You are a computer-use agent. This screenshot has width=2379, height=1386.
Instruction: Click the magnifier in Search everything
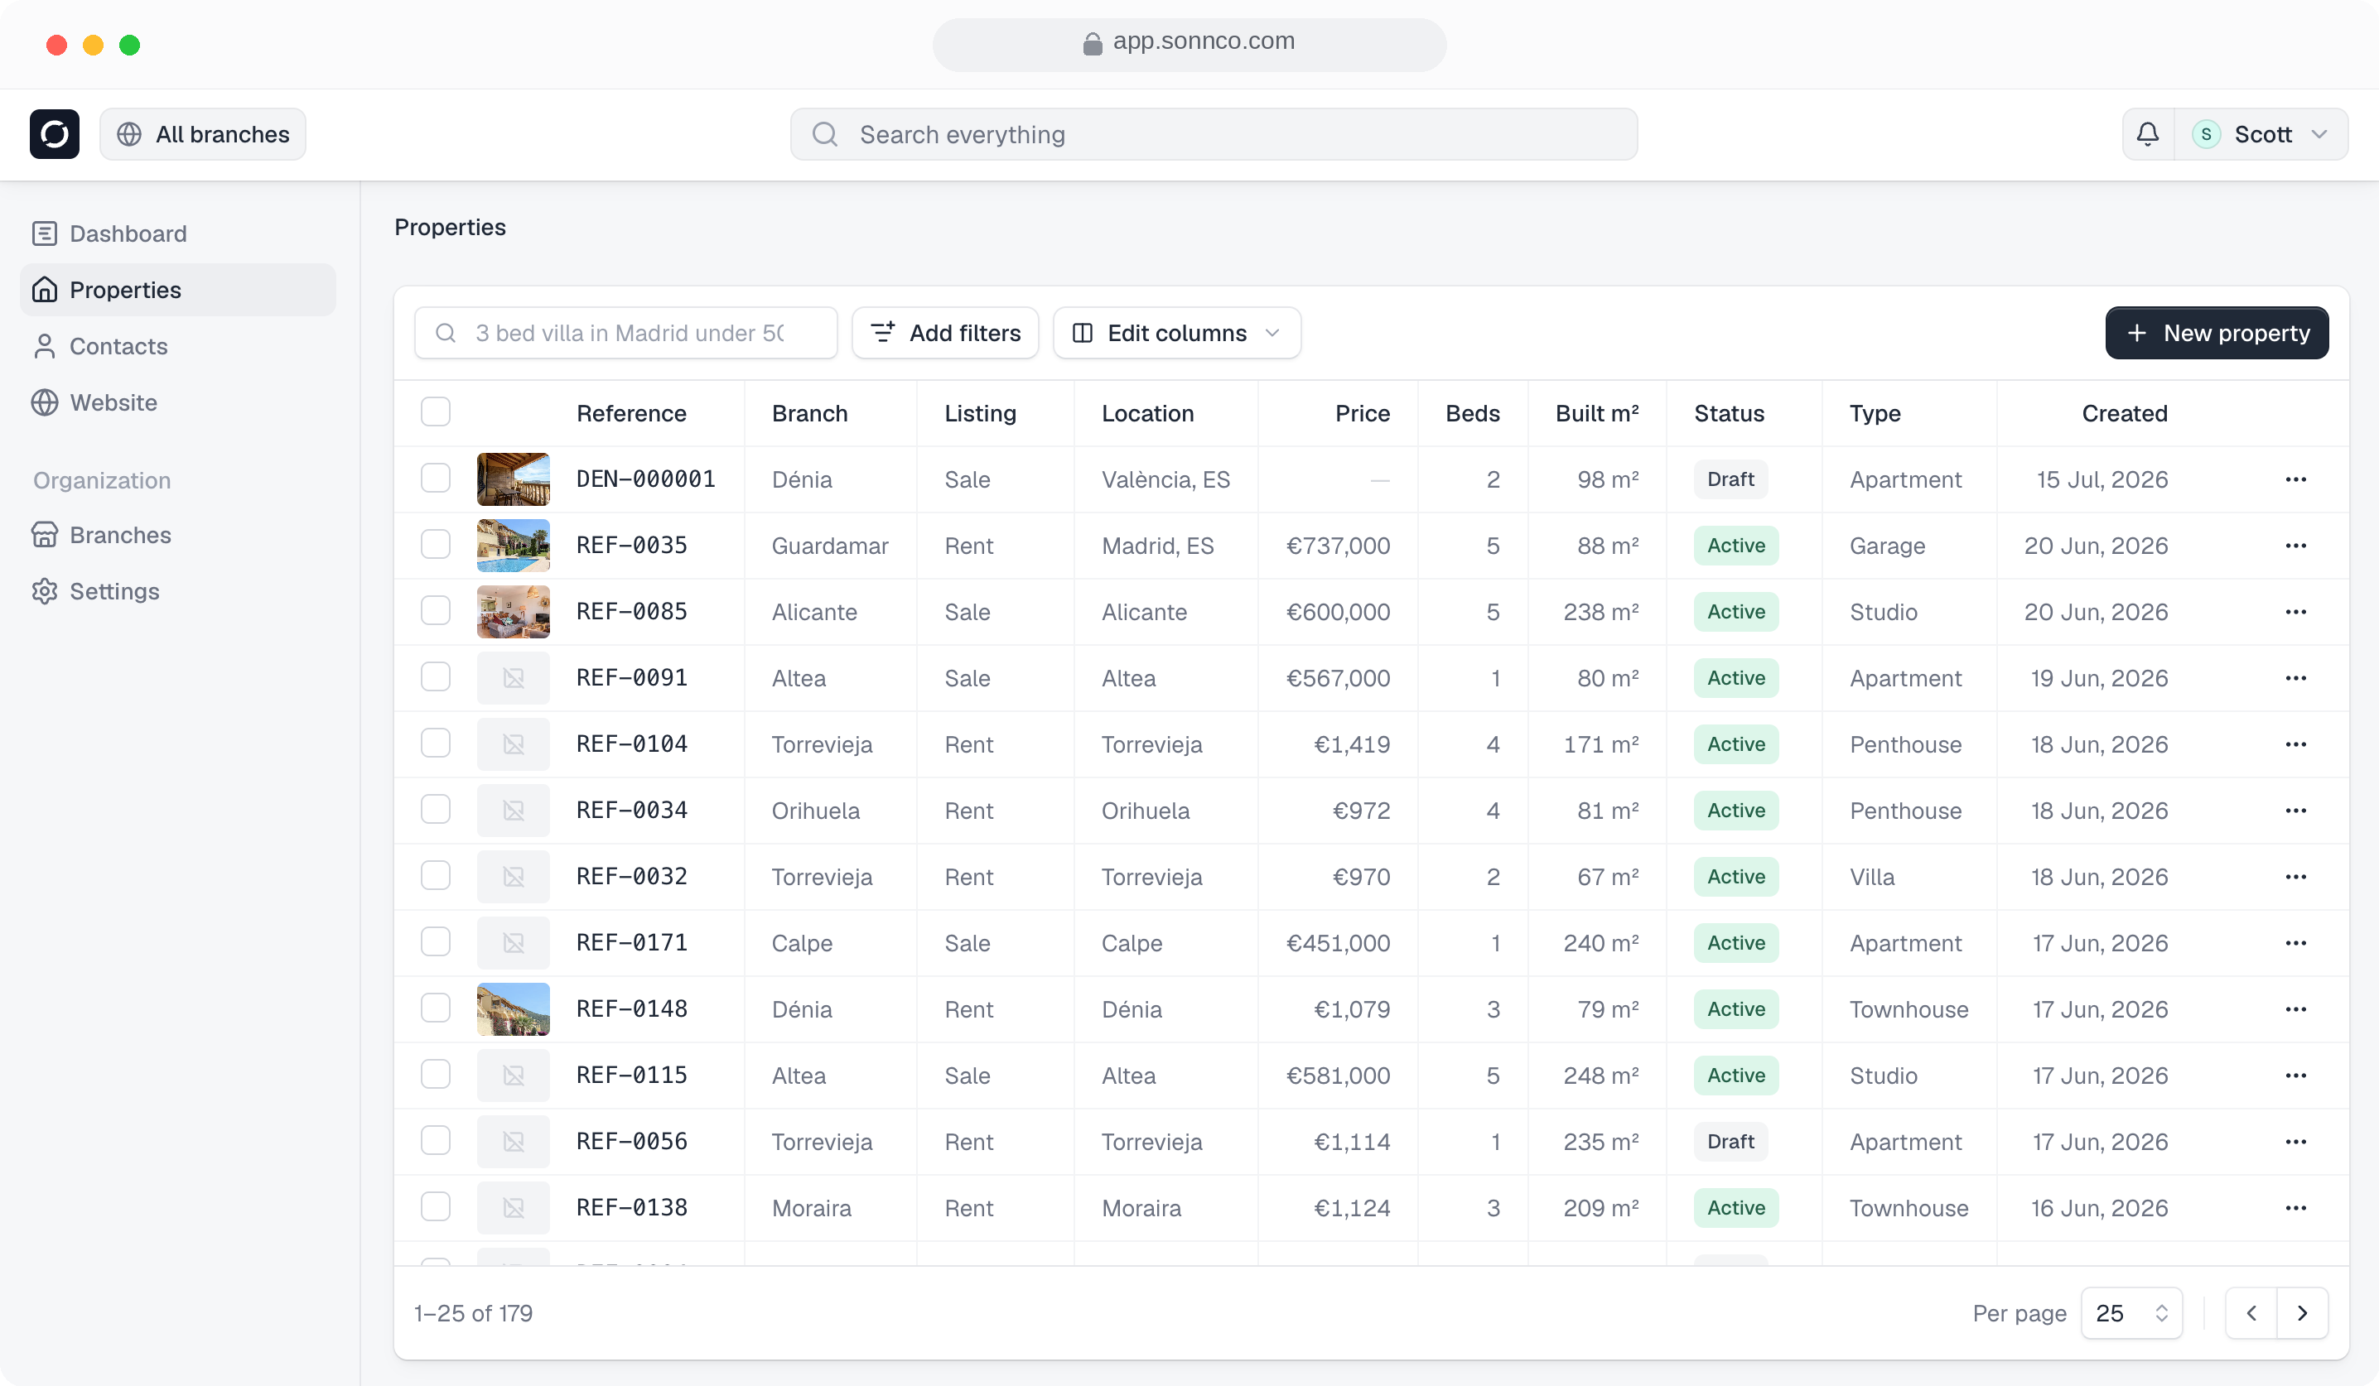(x=825, y=134)
